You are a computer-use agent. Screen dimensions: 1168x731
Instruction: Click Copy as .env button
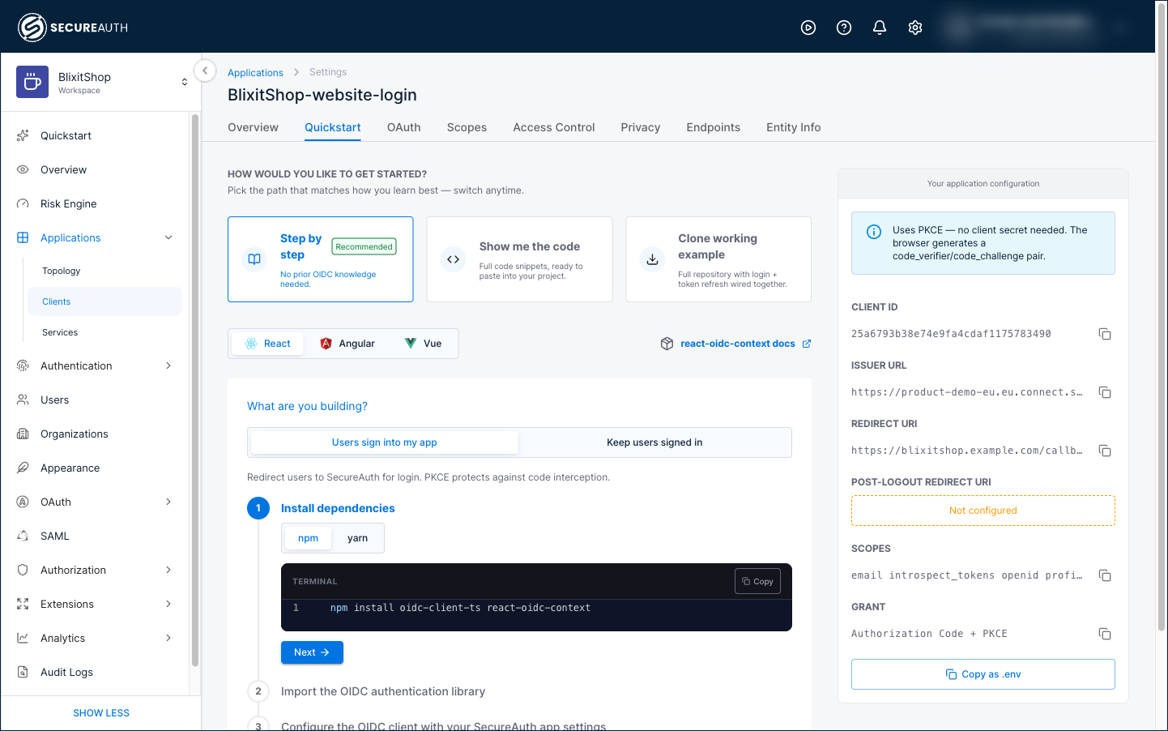[983, 674]
